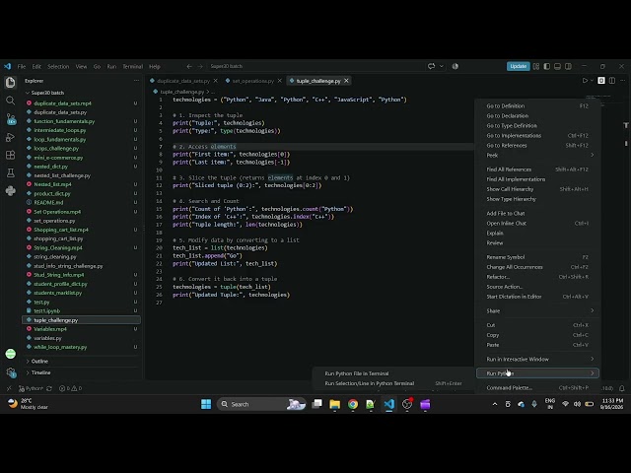
Task: Switch to duplicate_data_sets.py tab
Action: (x=183, y=81)
